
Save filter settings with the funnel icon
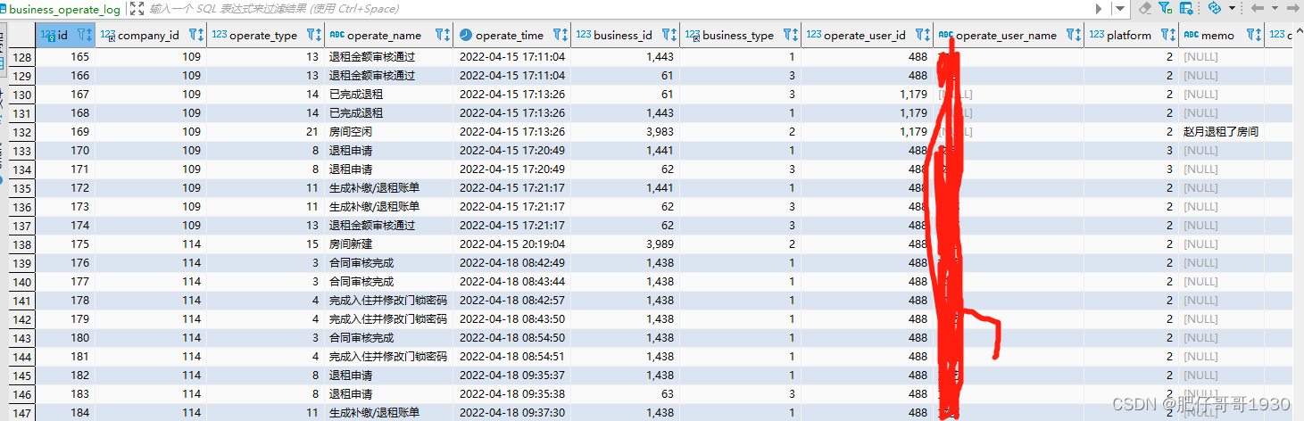1166,8
